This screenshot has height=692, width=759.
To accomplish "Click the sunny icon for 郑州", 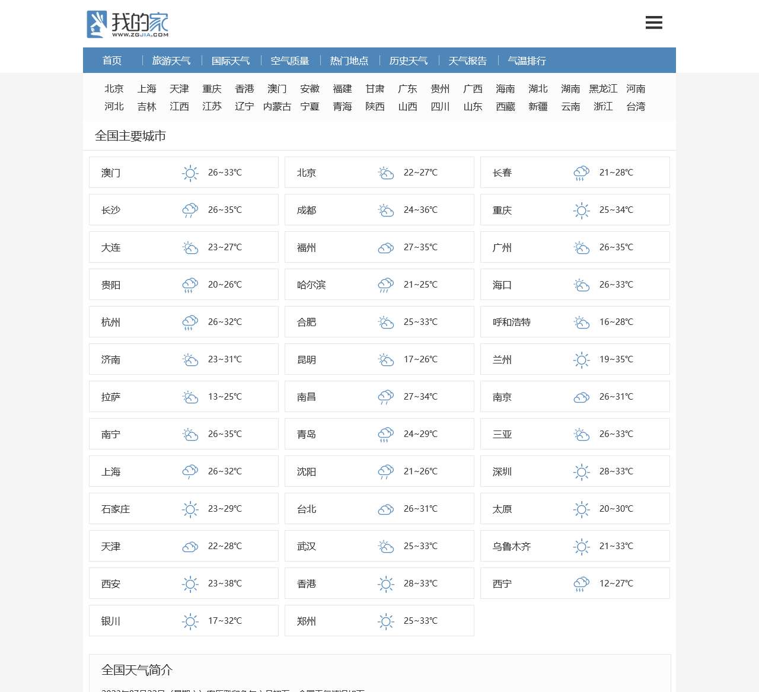I will click(385, 621).
